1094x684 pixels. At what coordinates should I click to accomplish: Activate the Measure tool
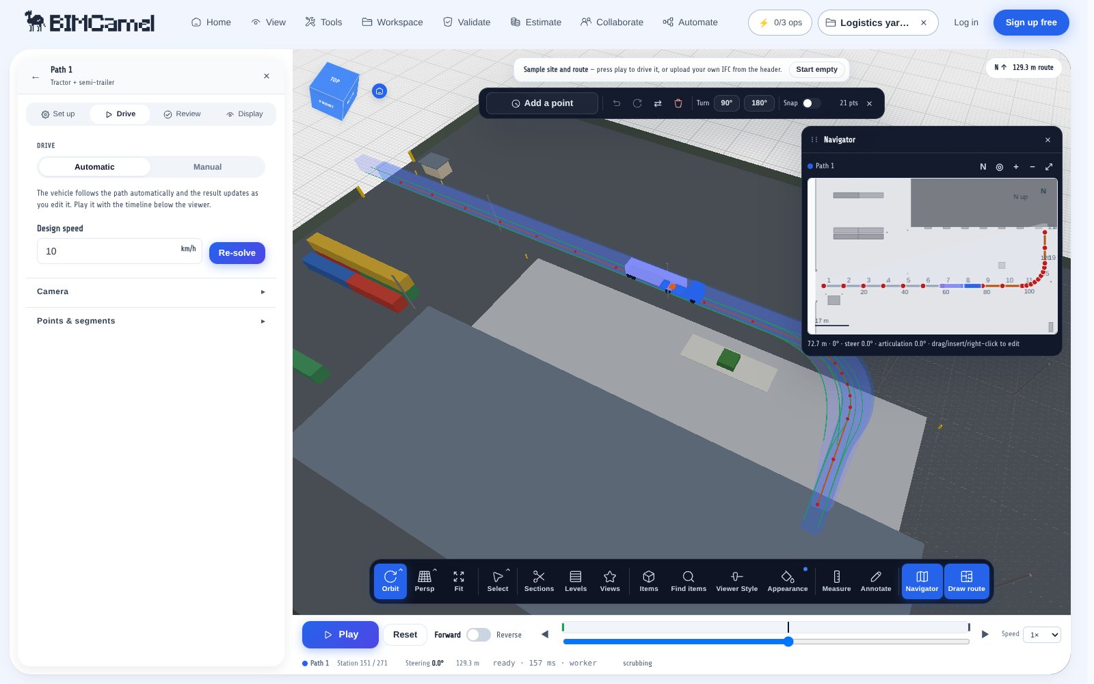pyautogui.click(x=836, y=581)
